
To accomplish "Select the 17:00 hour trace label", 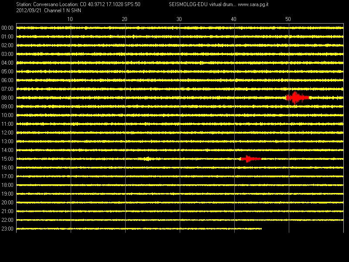I will pyautogui.click(x=7, y=176).
